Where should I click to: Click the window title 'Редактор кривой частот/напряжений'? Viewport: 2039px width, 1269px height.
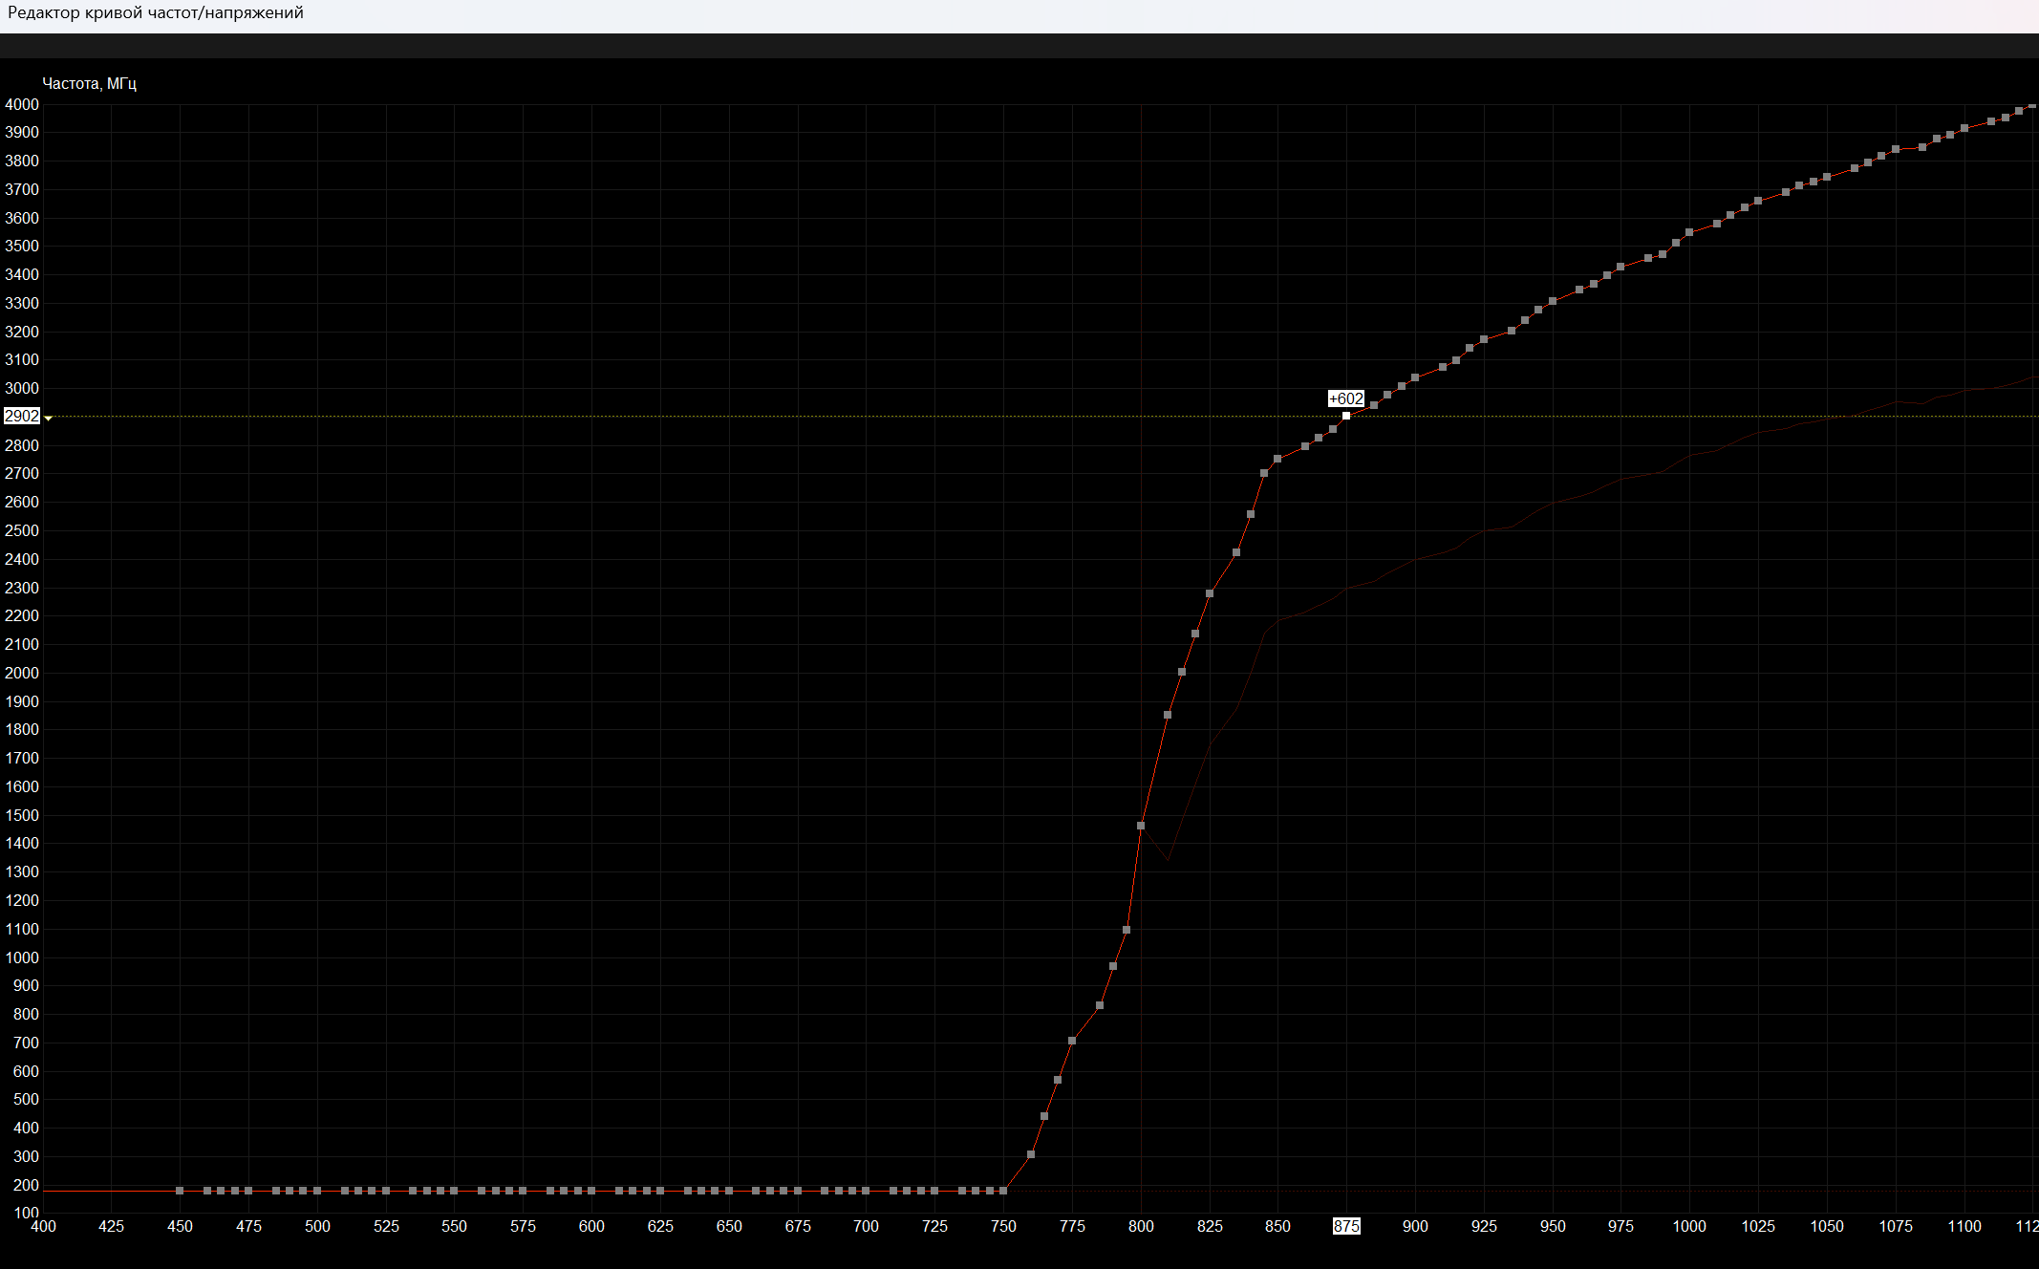(x=156, y=13)
